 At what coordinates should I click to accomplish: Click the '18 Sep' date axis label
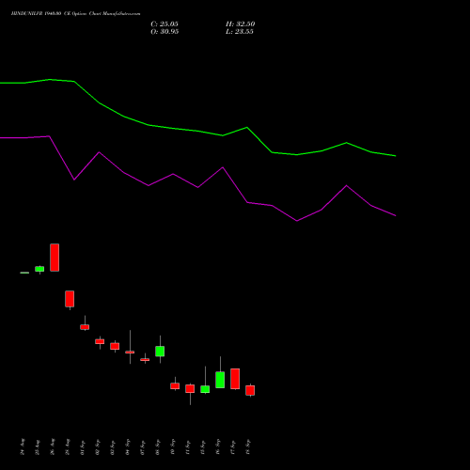[x=248, y=447]
